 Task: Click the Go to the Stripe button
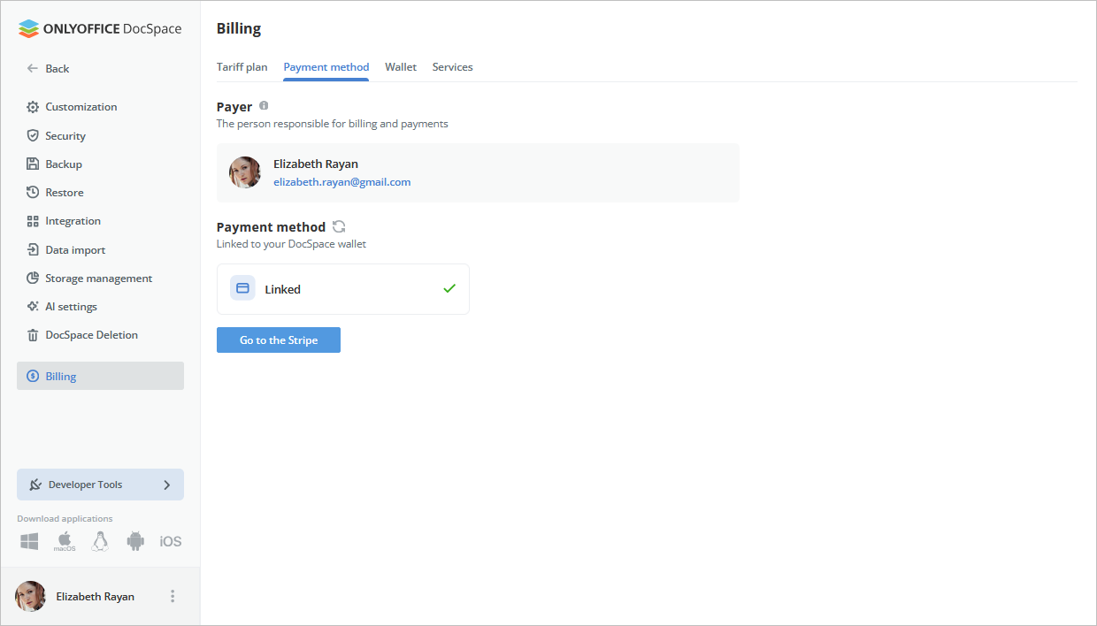pyautogui.click(x=279, y=340)
